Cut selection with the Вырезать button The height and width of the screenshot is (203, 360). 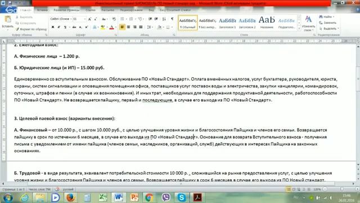tap(24, 17)
